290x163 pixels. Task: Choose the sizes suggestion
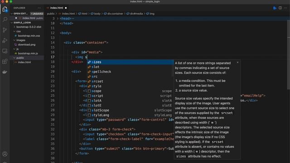coord(130,62)
